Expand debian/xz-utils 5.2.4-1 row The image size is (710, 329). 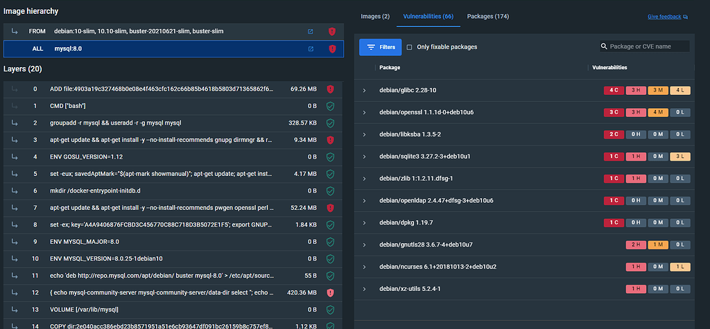pos(364,288)
